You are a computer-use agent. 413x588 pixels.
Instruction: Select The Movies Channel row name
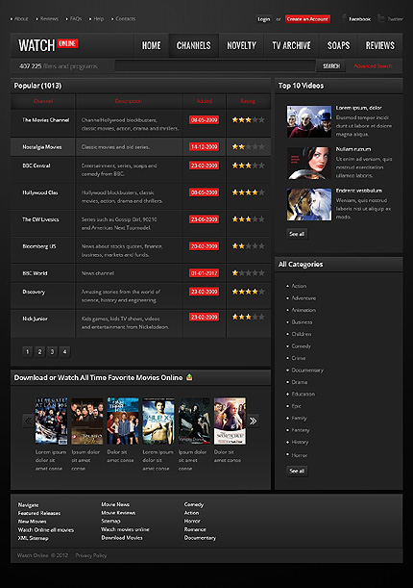coord(46,120)
